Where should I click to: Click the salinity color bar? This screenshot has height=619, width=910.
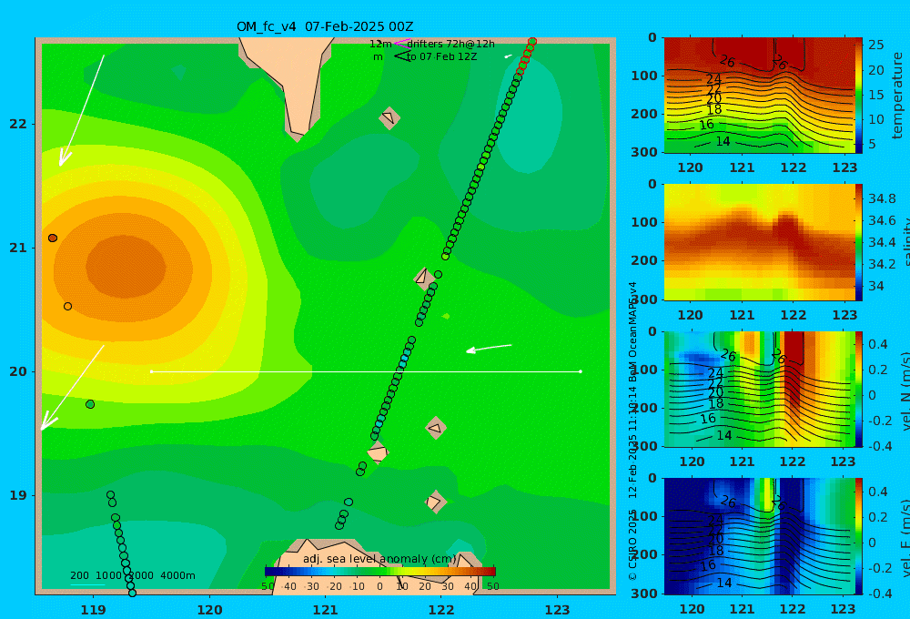[858, 242]
